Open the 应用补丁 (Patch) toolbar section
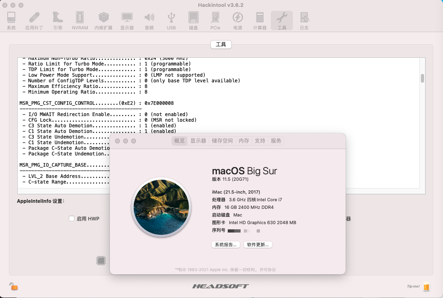This screenshot has height=298, width=443. pyautogui.click(x=34, y=20)
